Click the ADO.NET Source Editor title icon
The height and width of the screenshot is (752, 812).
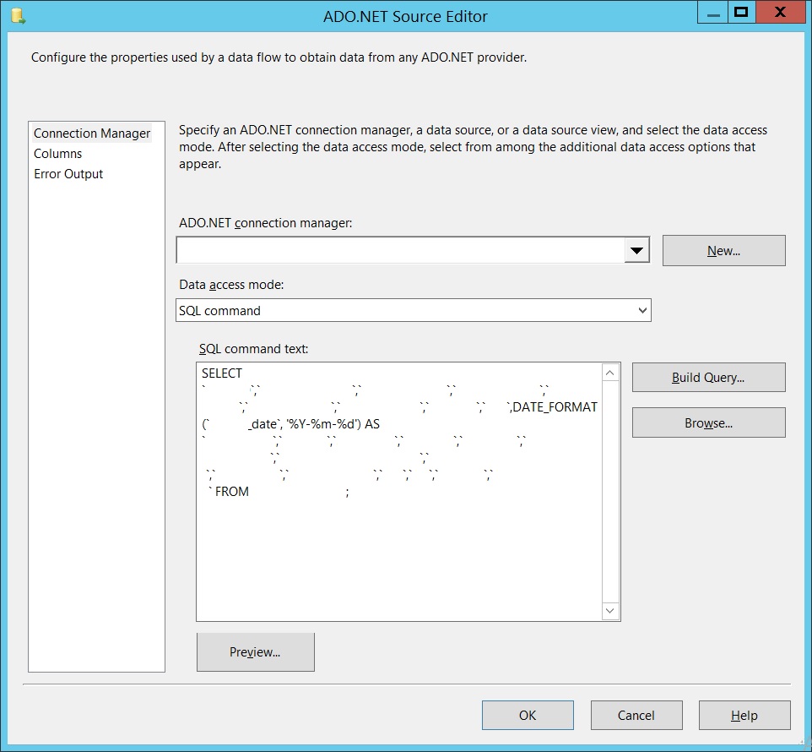tap(18, 15)
